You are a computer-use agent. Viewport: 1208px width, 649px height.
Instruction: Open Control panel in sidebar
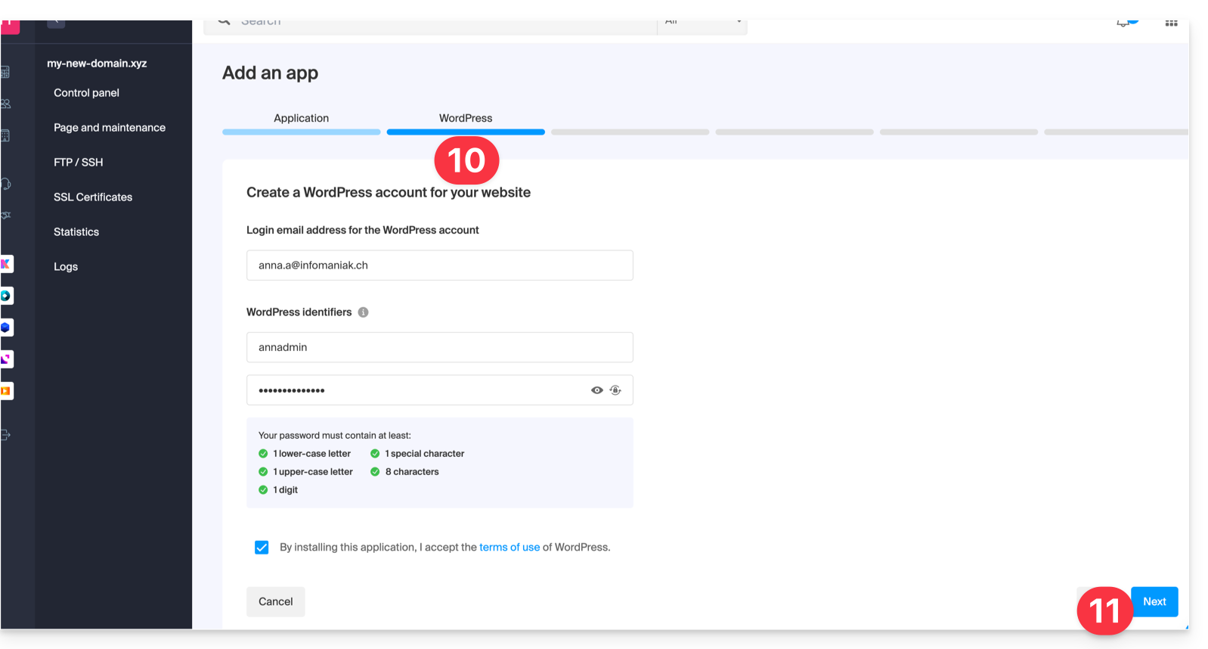pyautogui.click(x=86, y=93)
